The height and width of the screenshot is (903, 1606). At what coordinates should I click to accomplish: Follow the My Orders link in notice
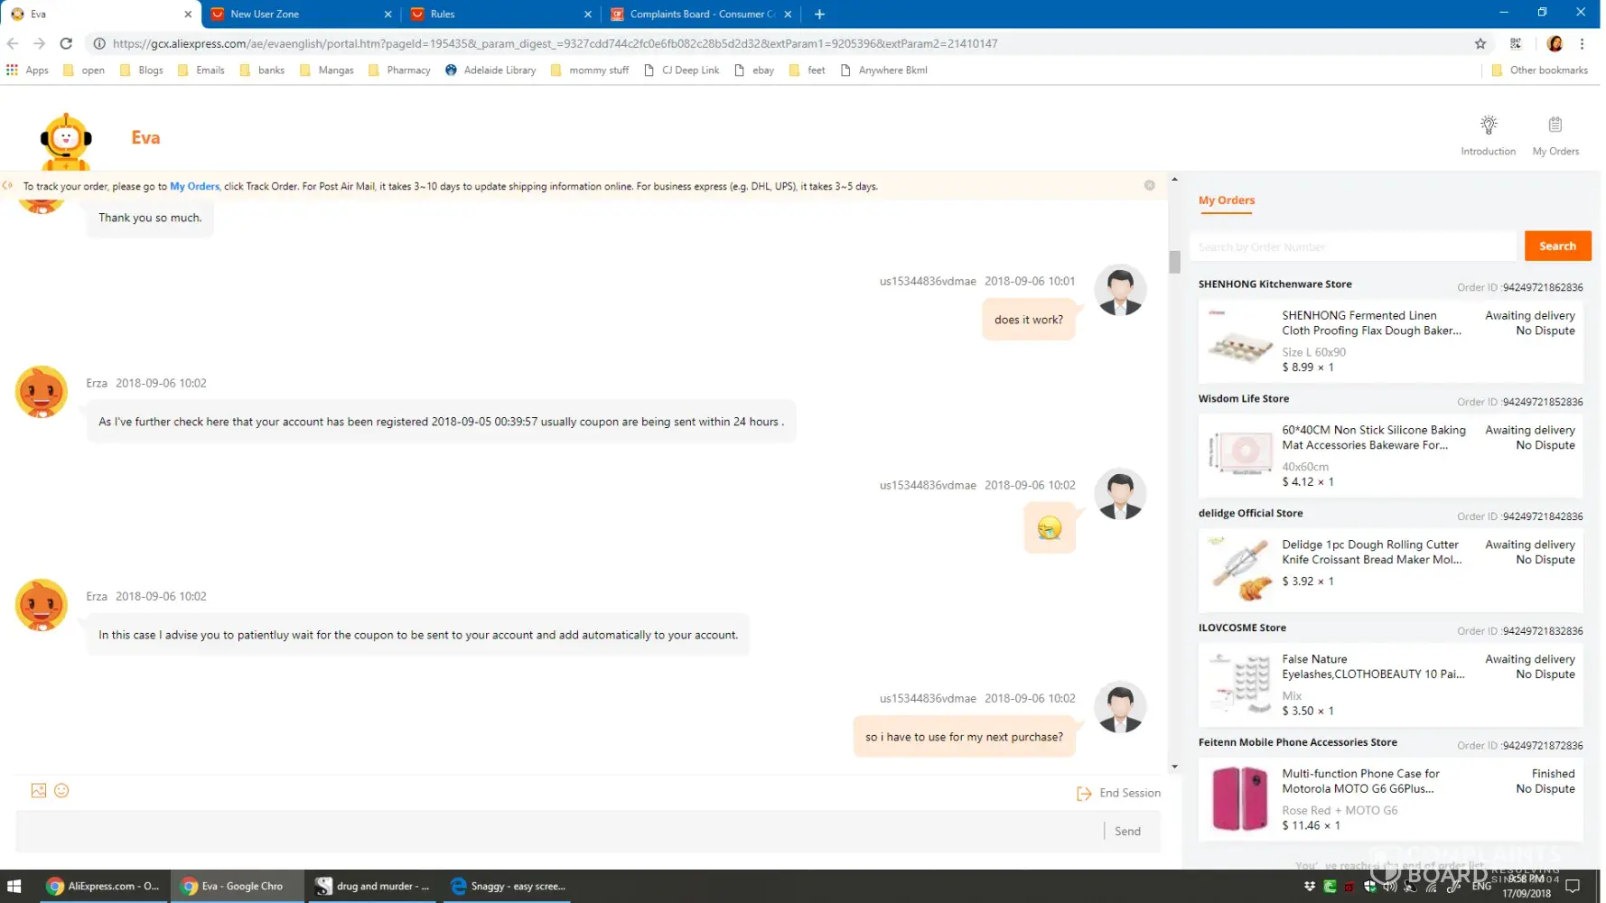pyautogui.click(x=194, y=186)
